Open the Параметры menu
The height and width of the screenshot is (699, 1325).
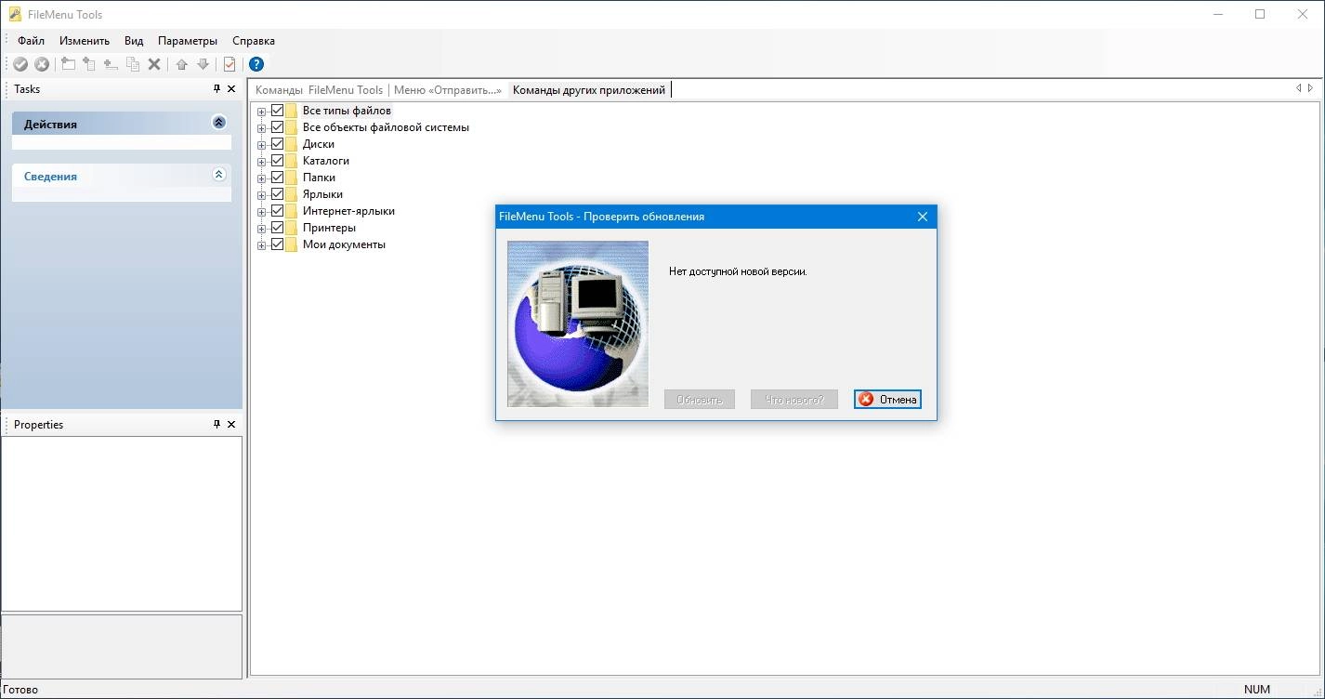pyautogui.click(x=188, y=41)
